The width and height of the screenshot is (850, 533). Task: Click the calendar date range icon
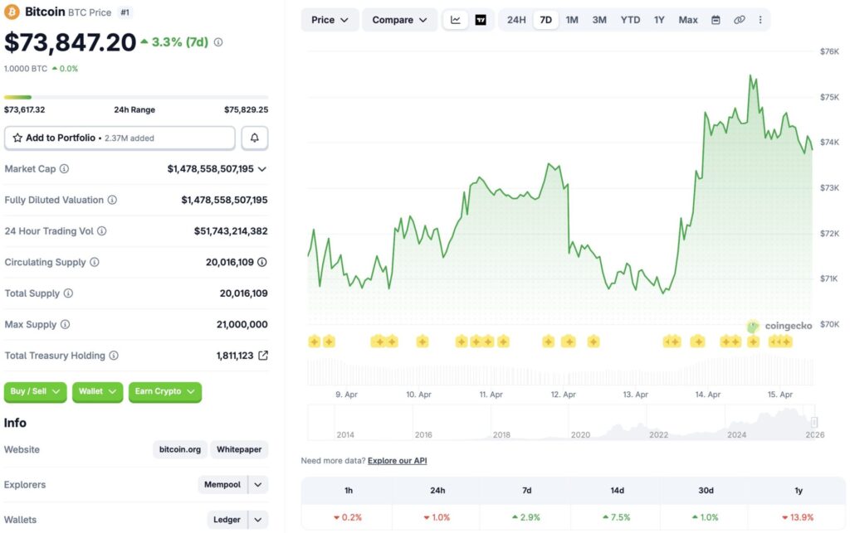[x=715, y=19]
